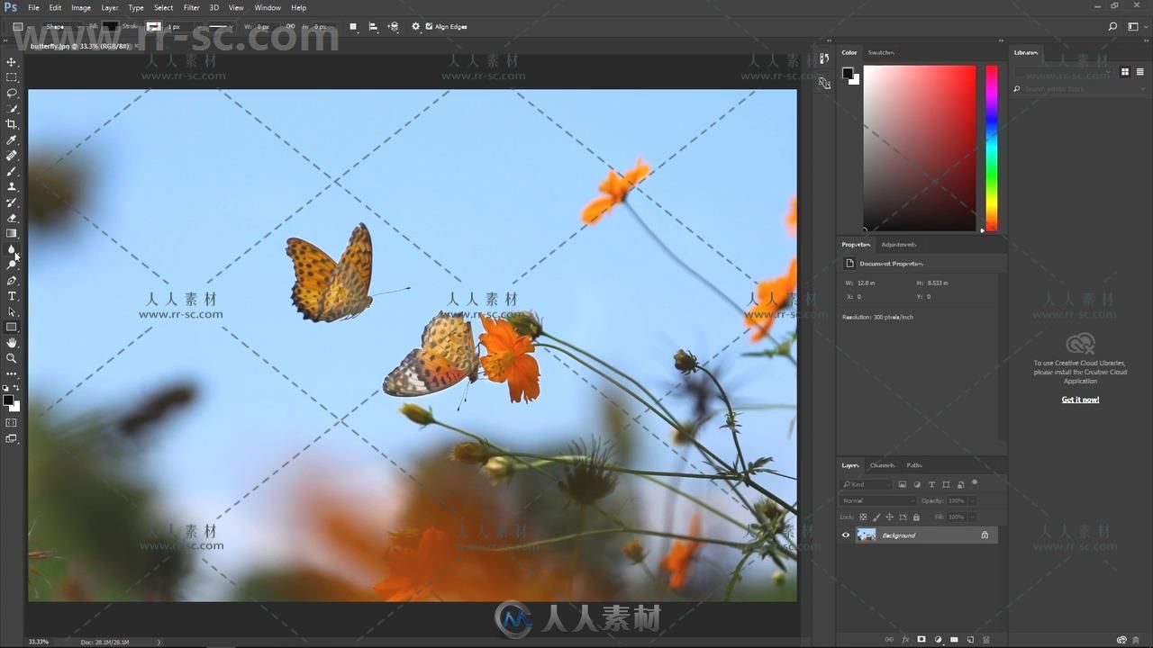This screenshot has width=1153, height=648.
Task: Select the History Brush tool
Action: pyautogui.click(x=12, y=202)
